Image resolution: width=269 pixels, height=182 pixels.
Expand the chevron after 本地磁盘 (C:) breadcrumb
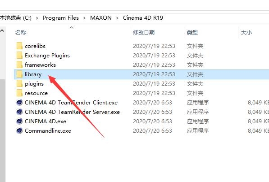pyautogui.click(x=37, y=18)
